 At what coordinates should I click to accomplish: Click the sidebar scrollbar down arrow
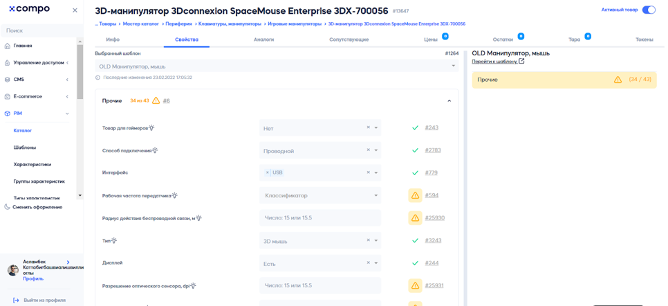coord(80,195)
